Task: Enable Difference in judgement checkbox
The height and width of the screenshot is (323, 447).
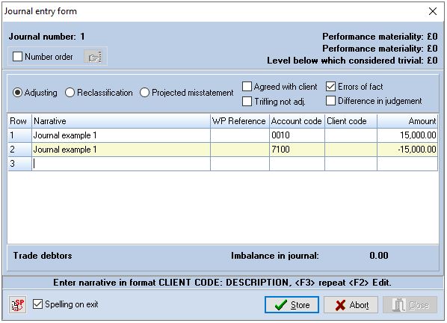Action: point(330,101)
